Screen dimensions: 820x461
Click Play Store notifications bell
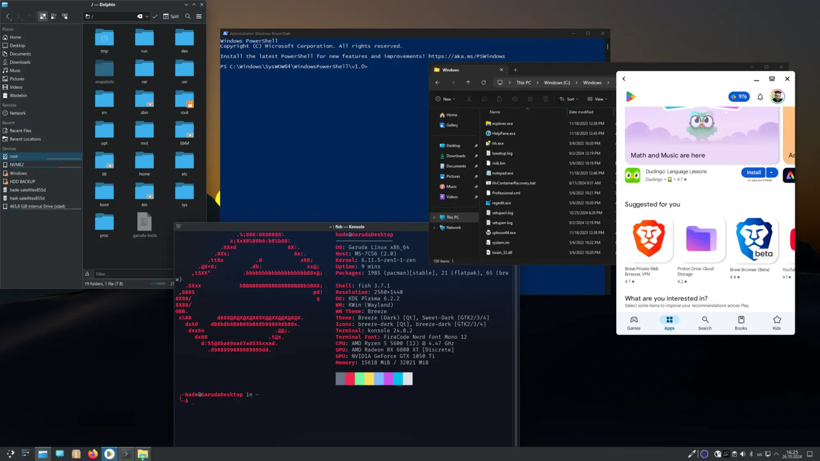[760, 97]
